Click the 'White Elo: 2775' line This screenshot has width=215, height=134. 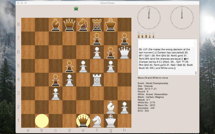(147, 103)
